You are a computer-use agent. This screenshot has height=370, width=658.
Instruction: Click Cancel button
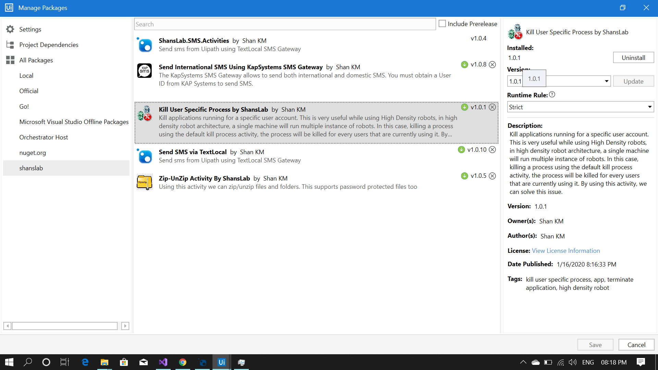pyautogui.click(x=636, y=345)
